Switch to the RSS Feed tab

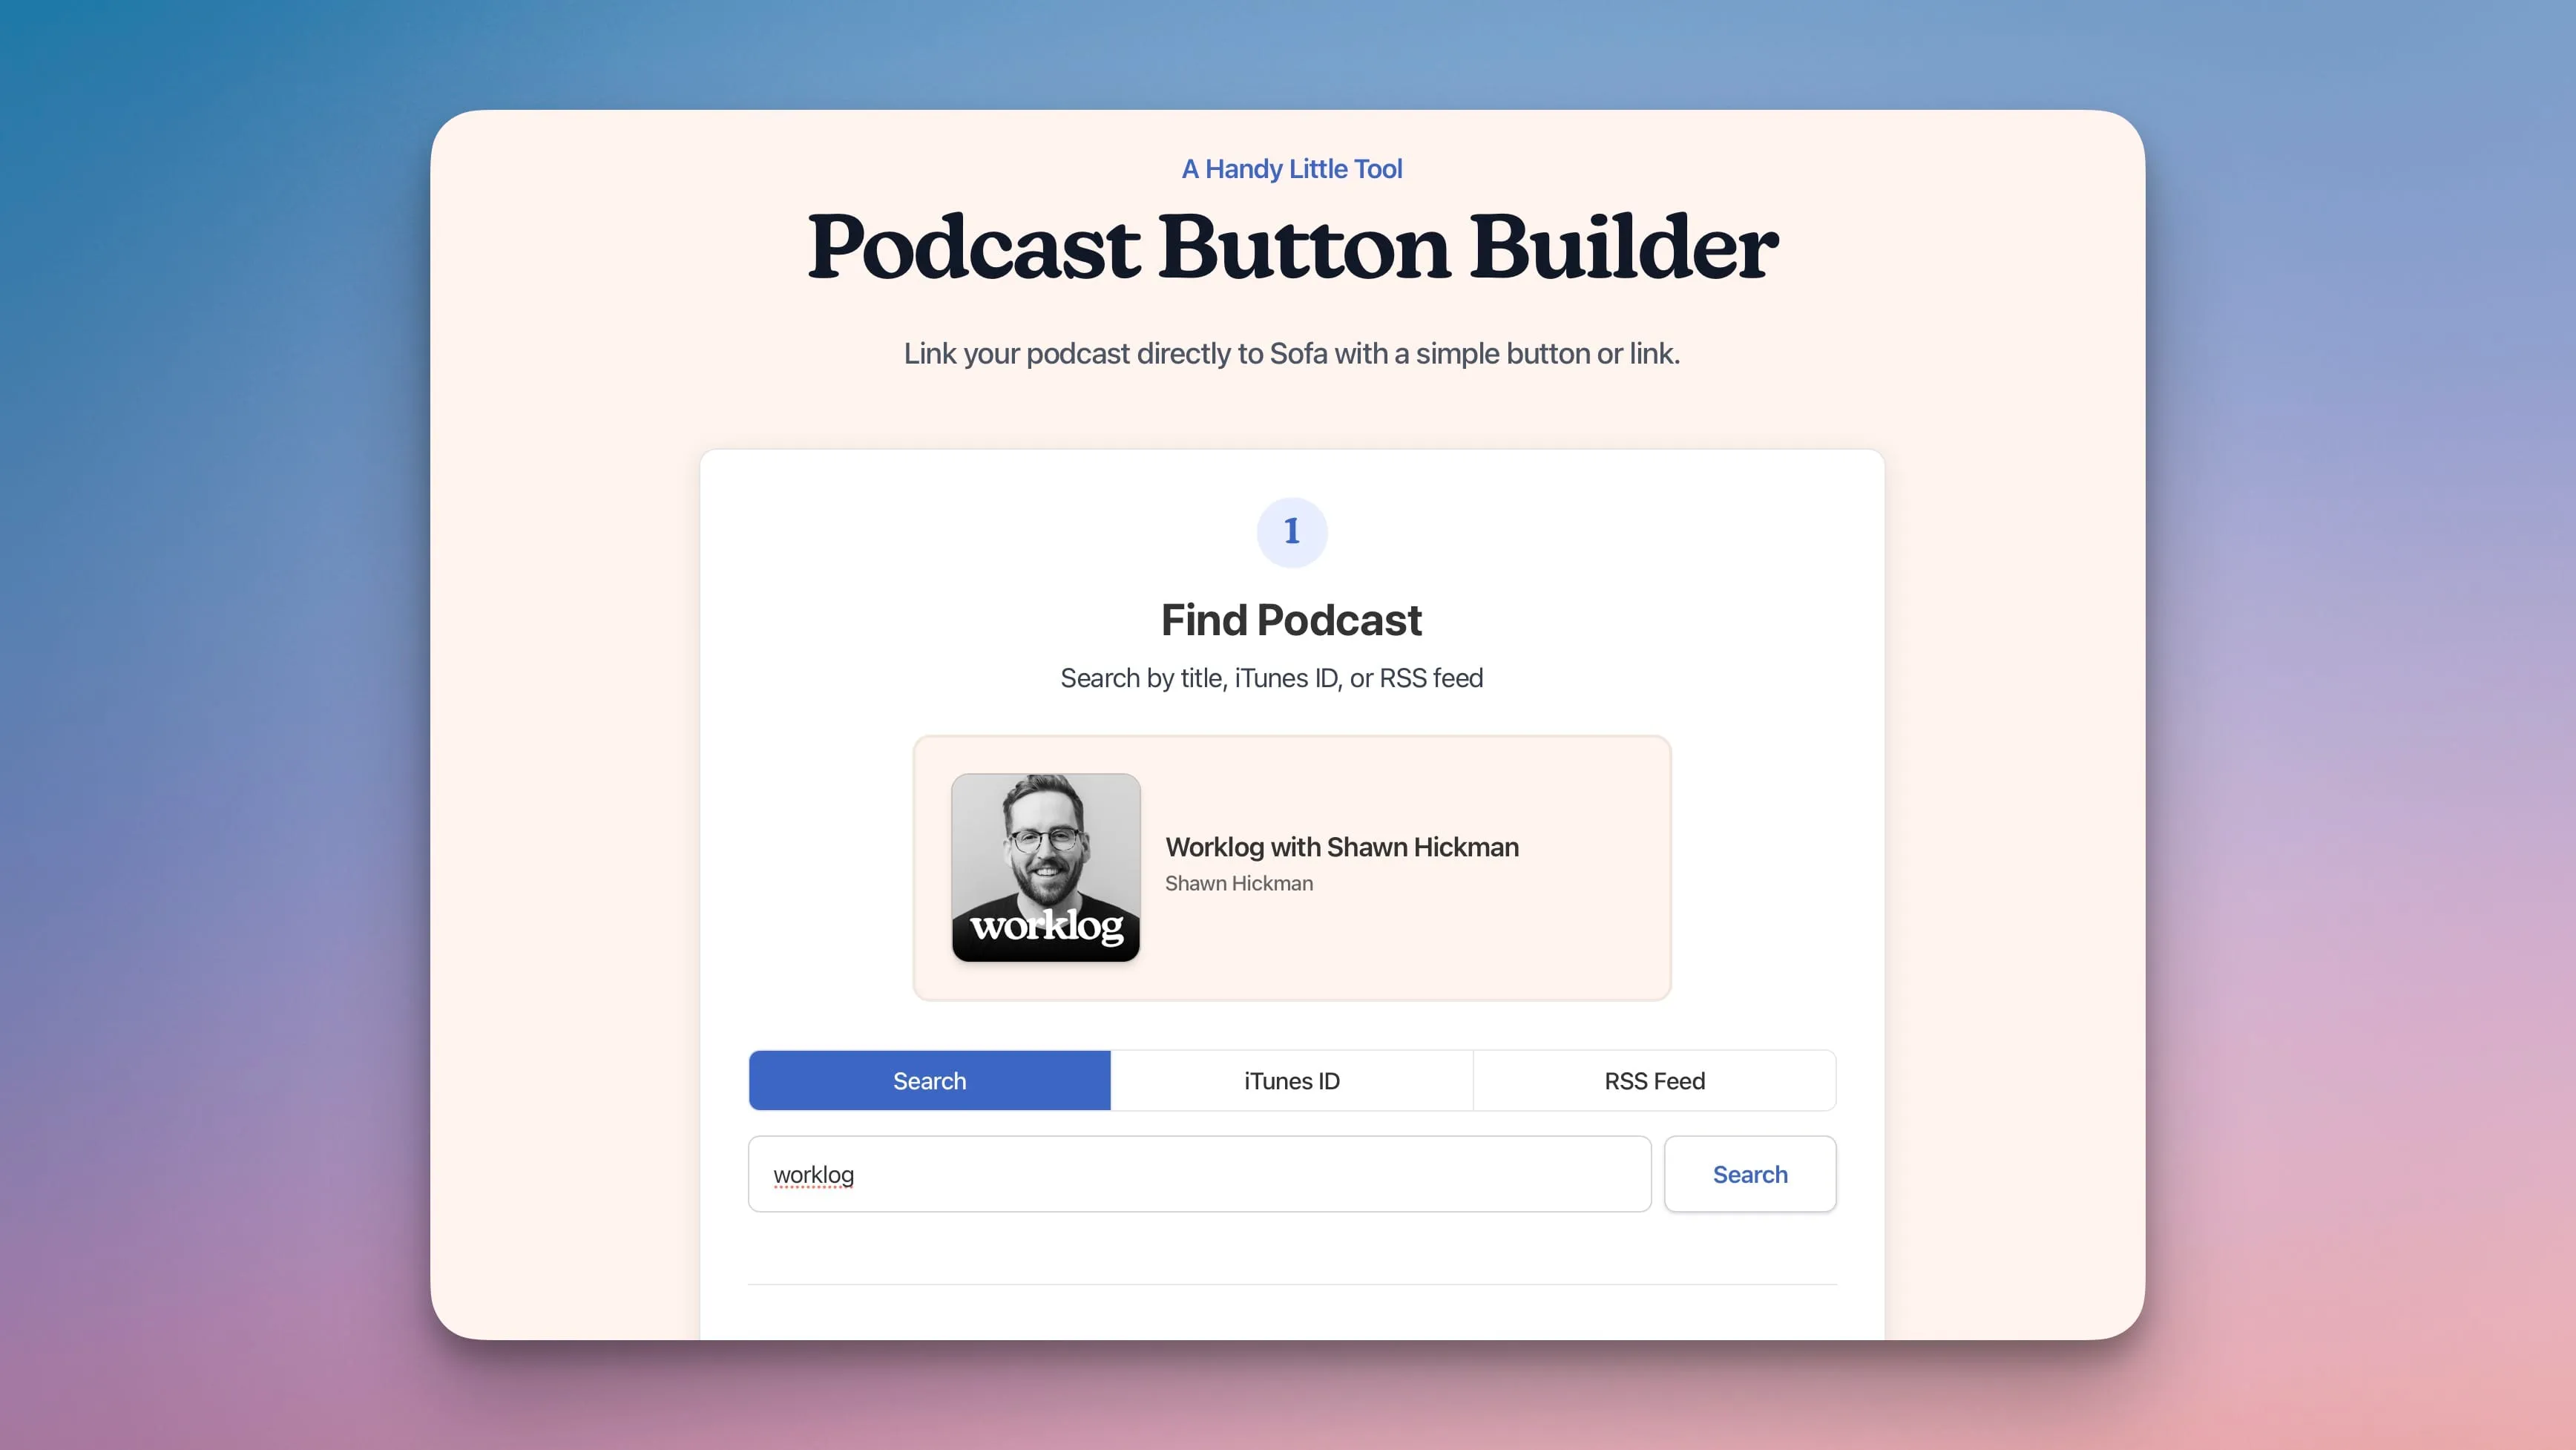click(1654, 1080)
